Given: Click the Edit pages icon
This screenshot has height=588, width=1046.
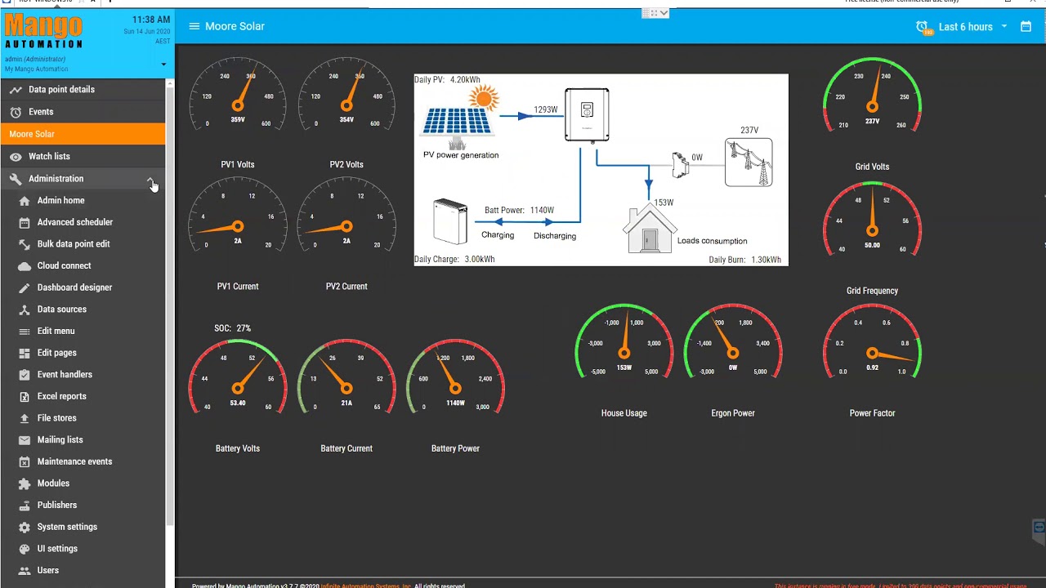Looking at the screenshot, I should click(25, 353).
